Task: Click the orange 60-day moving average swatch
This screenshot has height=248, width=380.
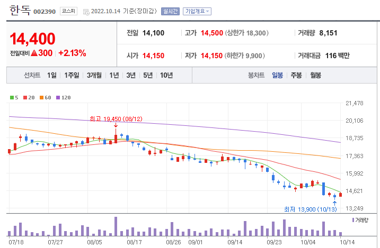Action: tap(42, 98)
